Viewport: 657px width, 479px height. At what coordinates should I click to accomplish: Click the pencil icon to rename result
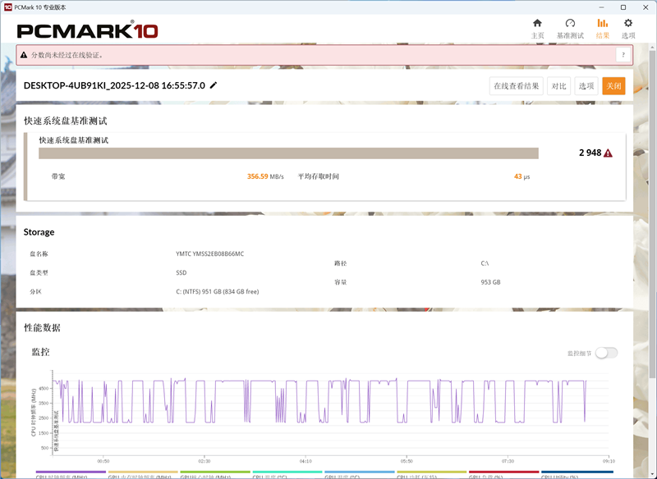coord(214,85)
